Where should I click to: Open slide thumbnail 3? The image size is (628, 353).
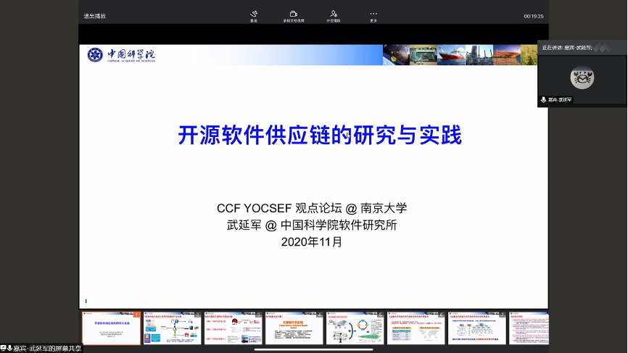coord(233,328)
